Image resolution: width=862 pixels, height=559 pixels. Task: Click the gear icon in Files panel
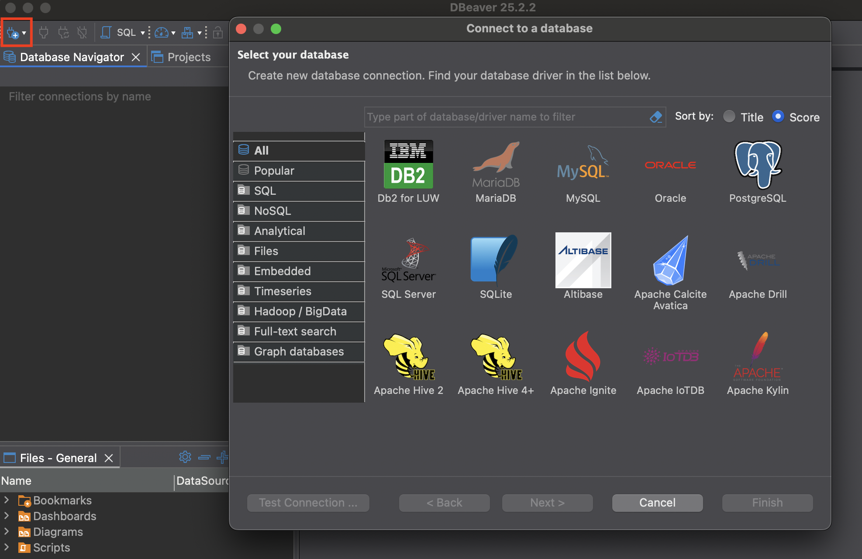pos(185,457)
